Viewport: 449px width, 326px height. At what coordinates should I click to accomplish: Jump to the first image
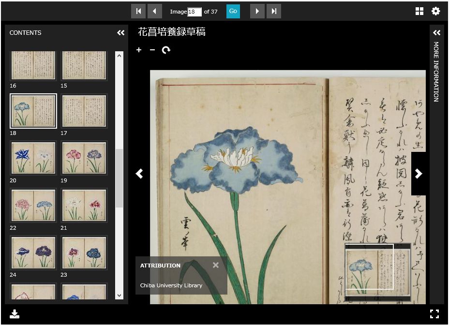click(138, 11)
